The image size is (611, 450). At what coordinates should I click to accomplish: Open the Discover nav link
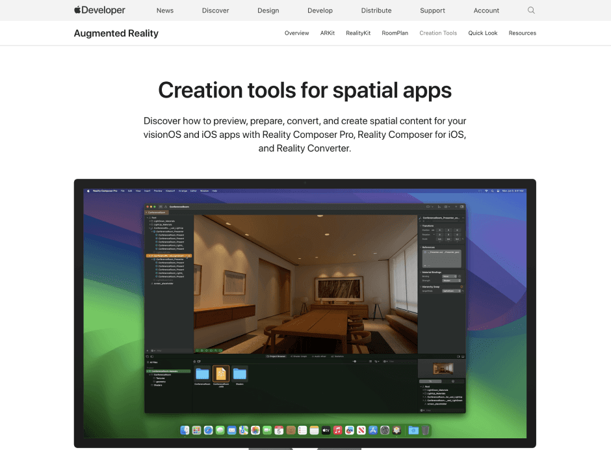216,10
